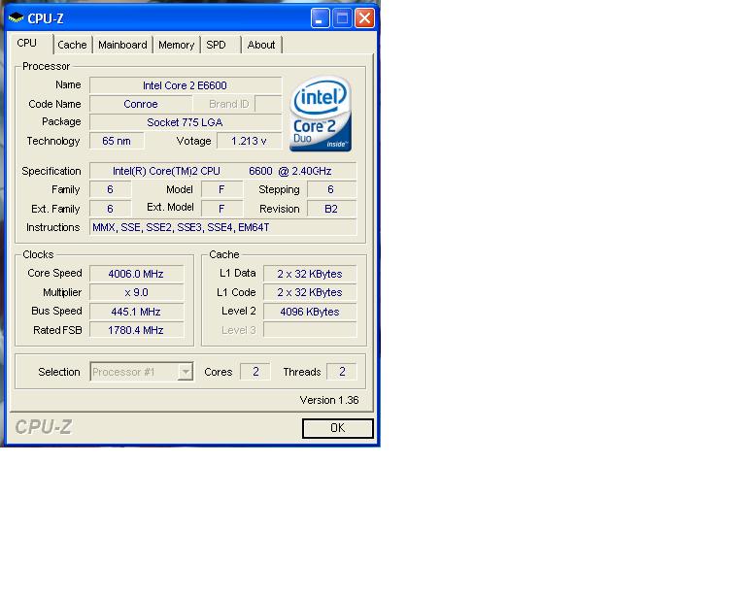This screenshot has height=597, width=746.
Task: Click the Instructions list MMX, SSE field
Action: coord(222,228)
